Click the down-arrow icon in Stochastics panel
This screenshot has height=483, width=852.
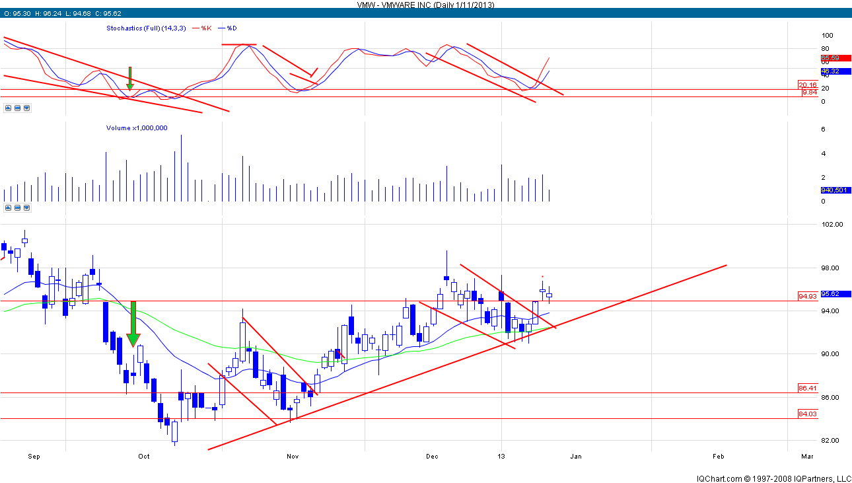tap(25, 108)
